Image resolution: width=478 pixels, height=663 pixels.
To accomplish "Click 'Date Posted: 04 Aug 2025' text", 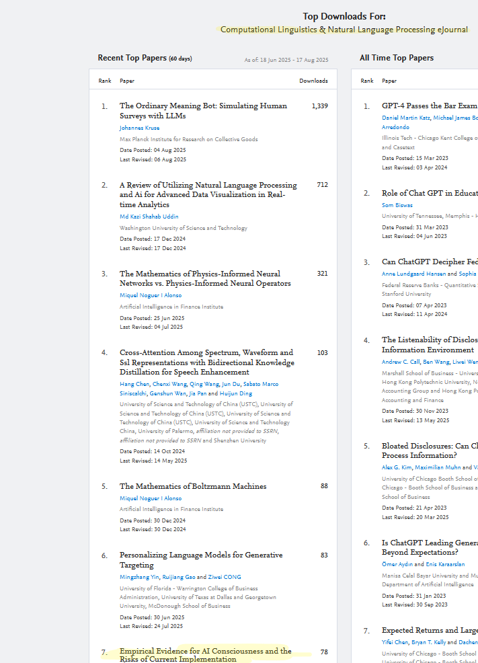I will click(153, 150).
